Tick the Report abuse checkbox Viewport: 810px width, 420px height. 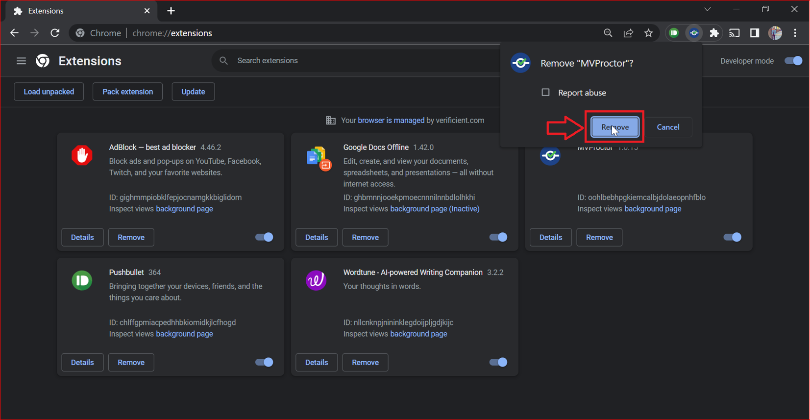pos(545,92)
